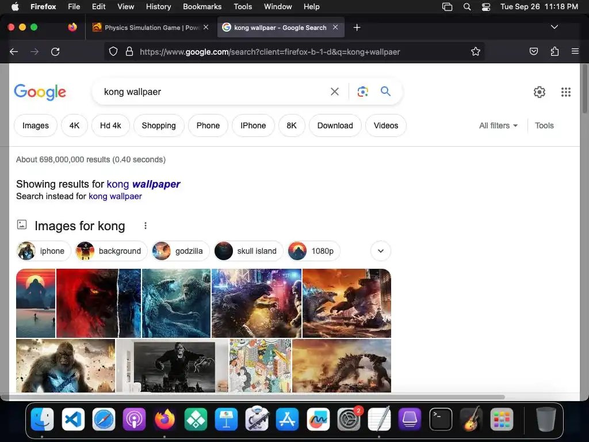Open Keynote from the dock
Screen dimensions: 589x442
[x=226, y=419]
